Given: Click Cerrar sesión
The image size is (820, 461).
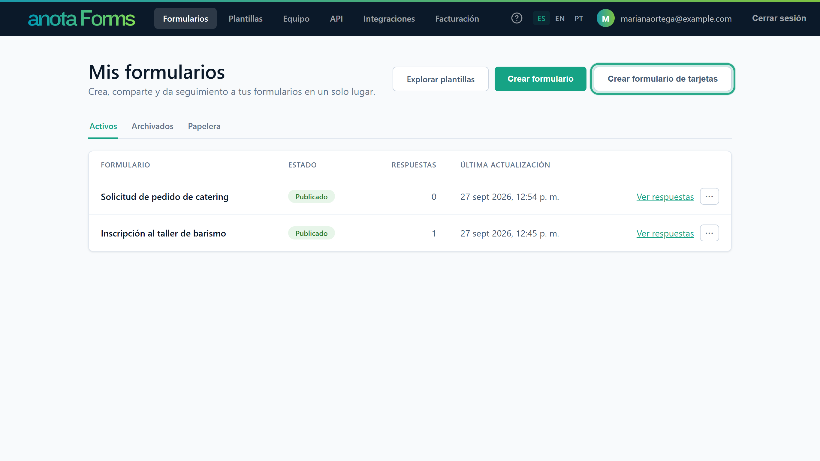Looking at the screenshot, I should 779,18.
